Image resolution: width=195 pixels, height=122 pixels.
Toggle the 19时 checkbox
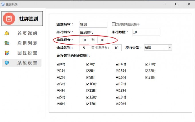pos(117,97)
